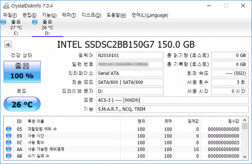Select the D: drive status orb

pyautogui.click(x=35, y=22)
